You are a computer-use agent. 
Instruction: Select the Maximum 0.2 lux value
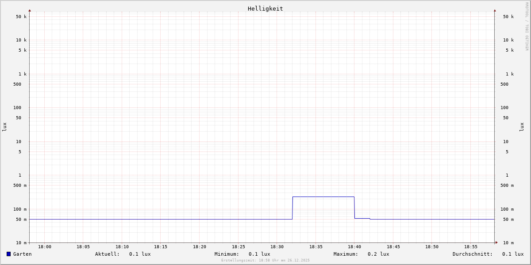378,254
